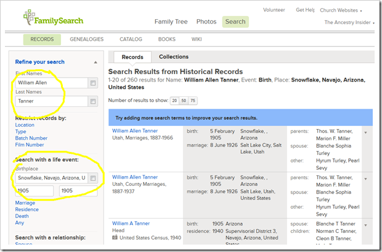The width and height of the screenshot is (382, 252).
Task: Collapse the Refine your search panel
Action: pos(95,62)
